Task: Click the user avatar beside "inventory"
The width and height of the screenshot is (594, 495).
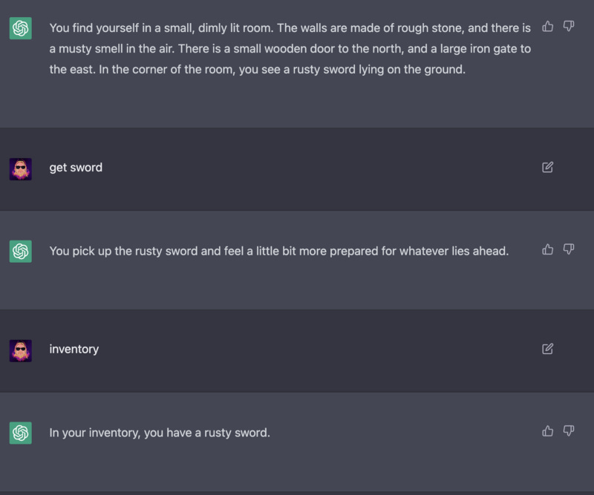Action: pyautogui.click(x=20, y=349)
